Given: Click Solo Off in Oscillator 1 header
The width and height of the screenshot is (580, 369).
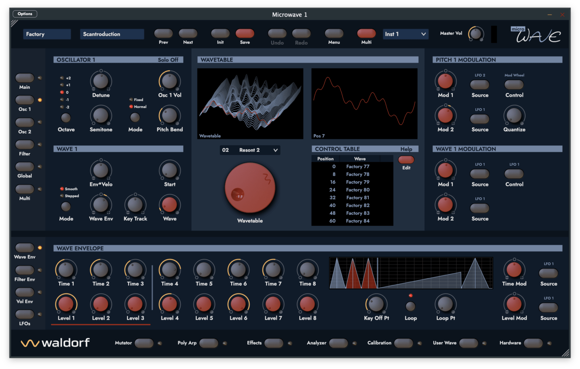Looking at the screenshot, I should 168,60.
